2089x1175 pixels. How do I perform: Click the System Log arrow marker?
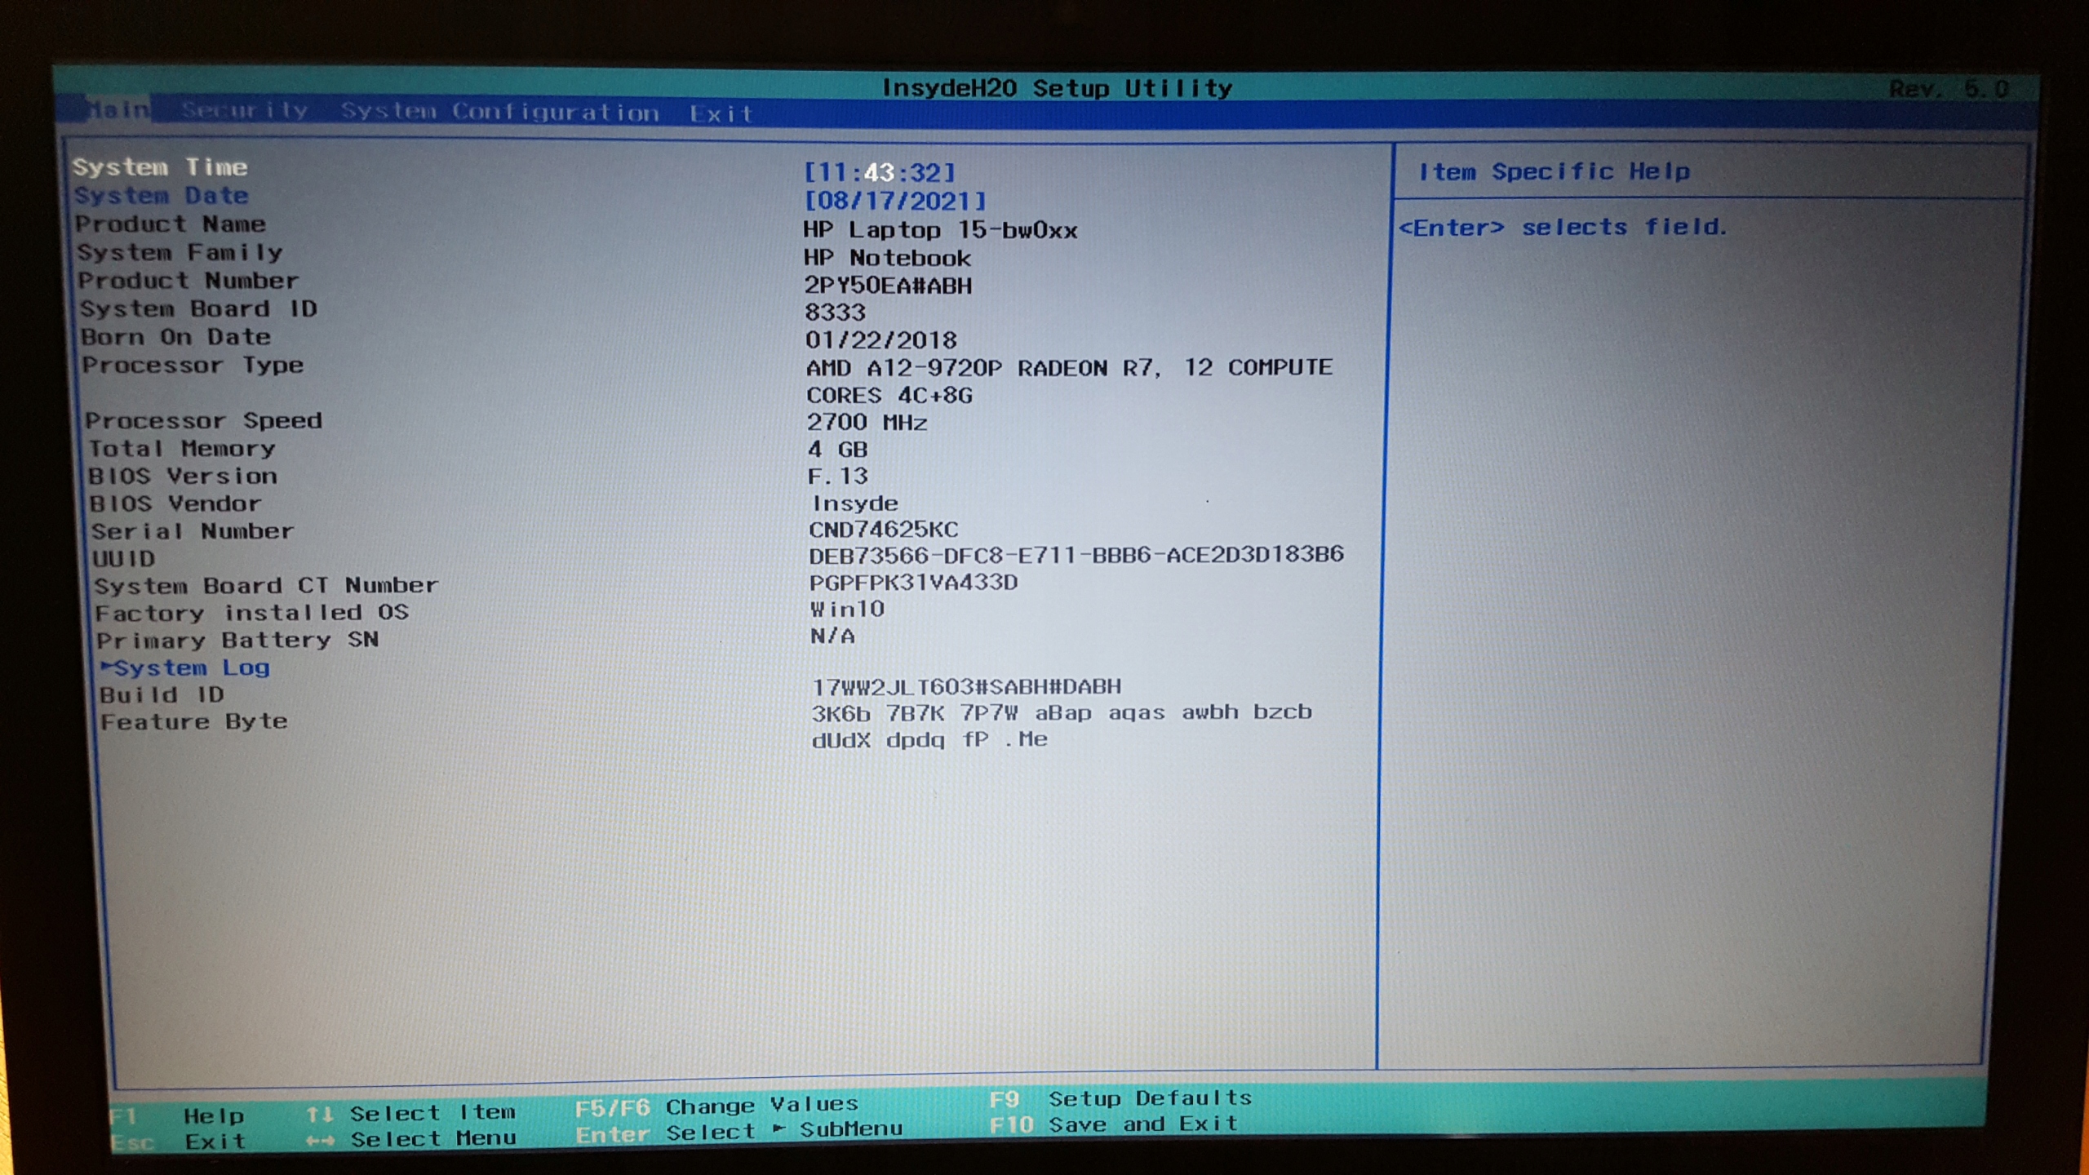[106, 666]
